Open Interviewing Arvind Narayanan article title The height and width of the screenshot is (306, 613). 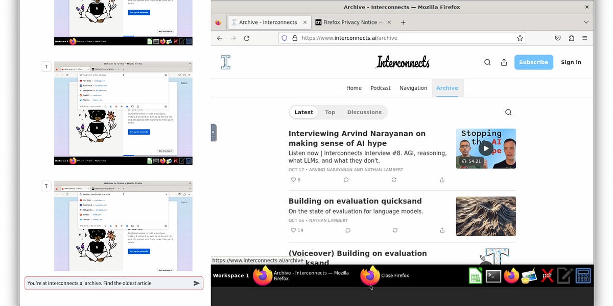[357, 138]
